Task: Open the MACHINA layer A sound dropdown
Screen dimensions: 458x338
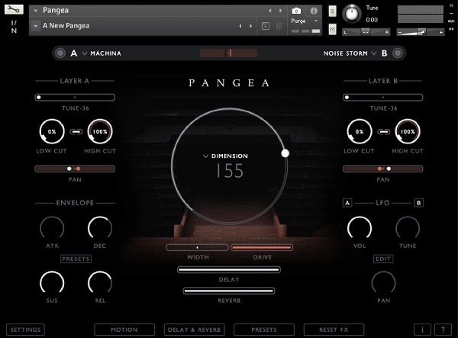Action: click(102, 53)
